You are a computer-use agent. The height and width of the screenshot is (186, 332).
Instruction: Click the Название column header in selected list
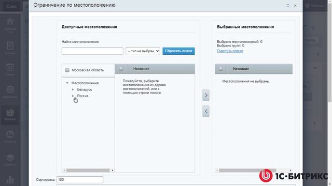coord(241,69)
